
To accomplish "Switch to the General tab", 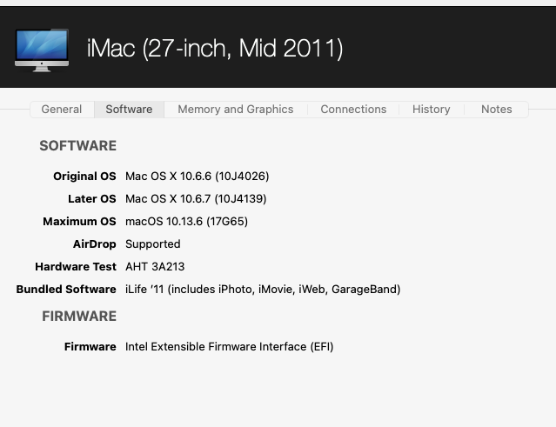I will click(x=62, y=110).
